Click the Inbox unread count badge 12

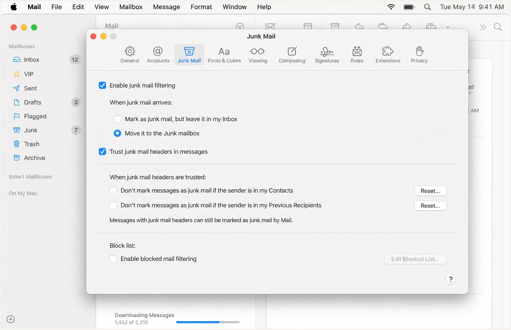pos(75,60)
